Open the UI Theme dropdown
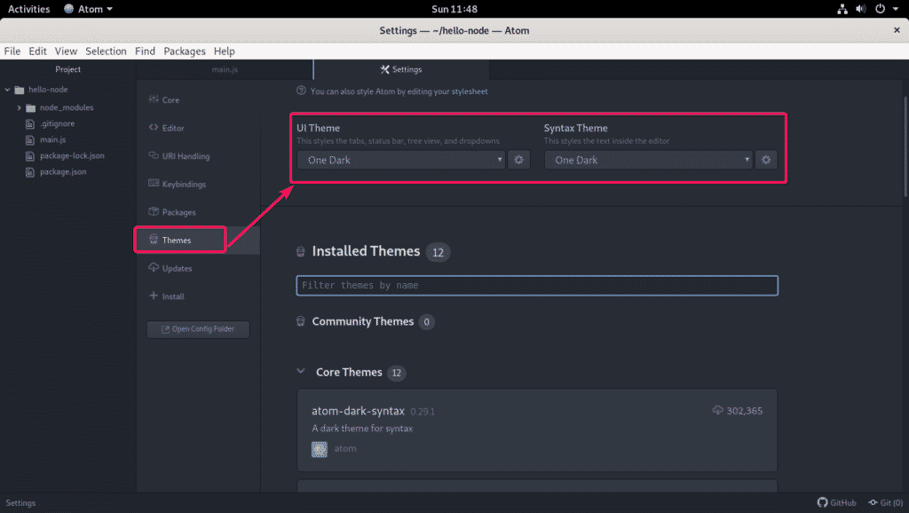 tap(399, 160)
